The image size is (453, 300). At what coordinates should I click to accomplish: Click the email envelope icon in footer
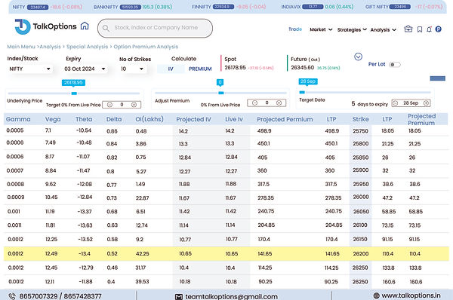179,297
